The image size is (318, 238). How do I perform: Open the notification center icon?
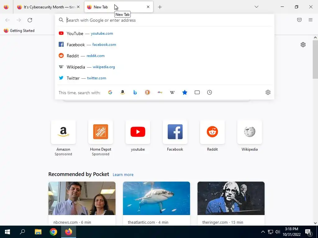coord(308,232)
